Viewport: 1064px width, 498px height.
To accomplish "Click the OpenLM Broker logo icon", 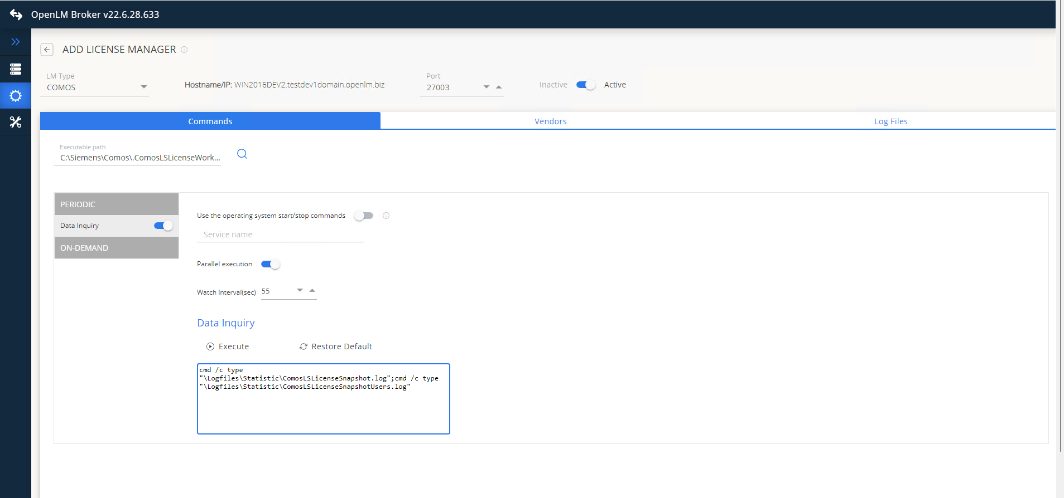I will [x=16, y=14].
